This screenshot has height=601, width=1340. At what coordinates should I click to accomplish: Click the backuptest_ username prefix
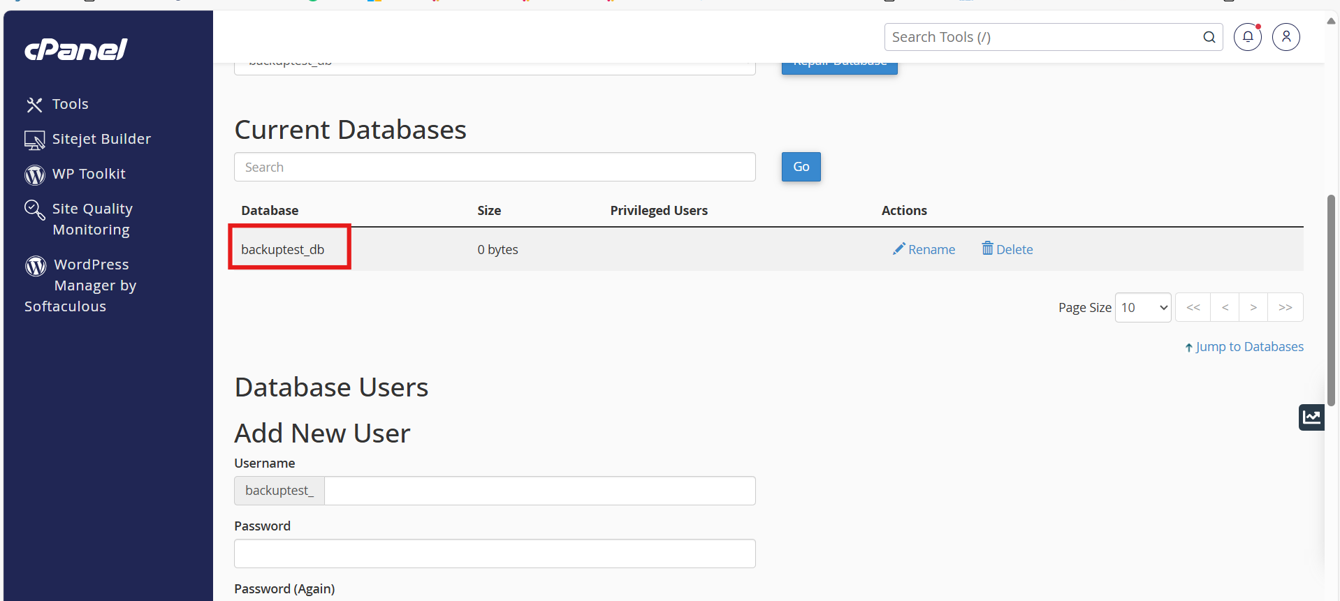pos(279,491)
